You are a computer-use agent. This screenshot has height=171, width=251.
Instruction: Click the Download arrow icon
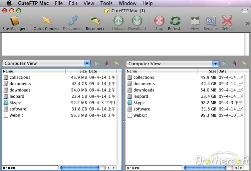coord(137,21)
